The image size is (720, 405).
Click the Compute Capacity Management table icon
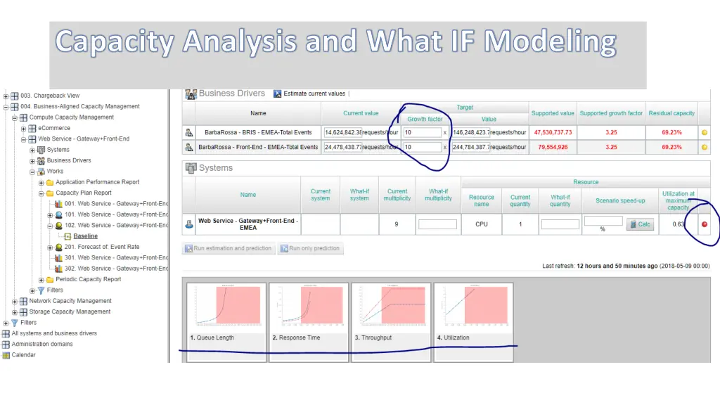pyautogui.click(x=23, y=117)
